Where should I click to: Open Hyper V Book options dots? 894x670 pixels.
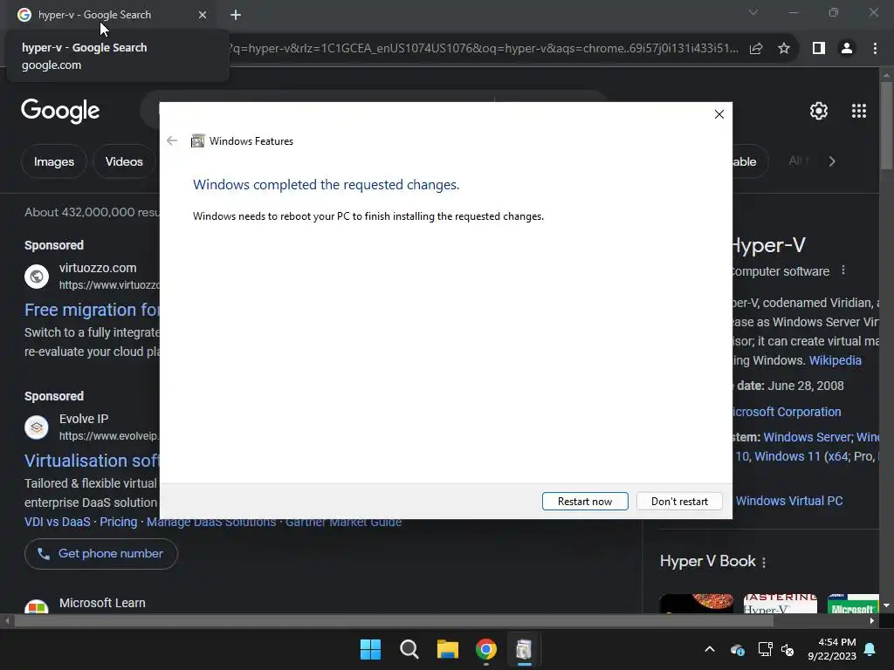tap(764, 562)
